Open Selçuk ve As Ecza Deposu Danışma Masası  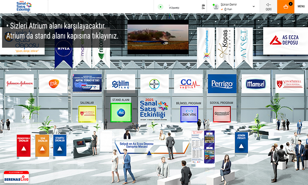(x=136, y=145)
